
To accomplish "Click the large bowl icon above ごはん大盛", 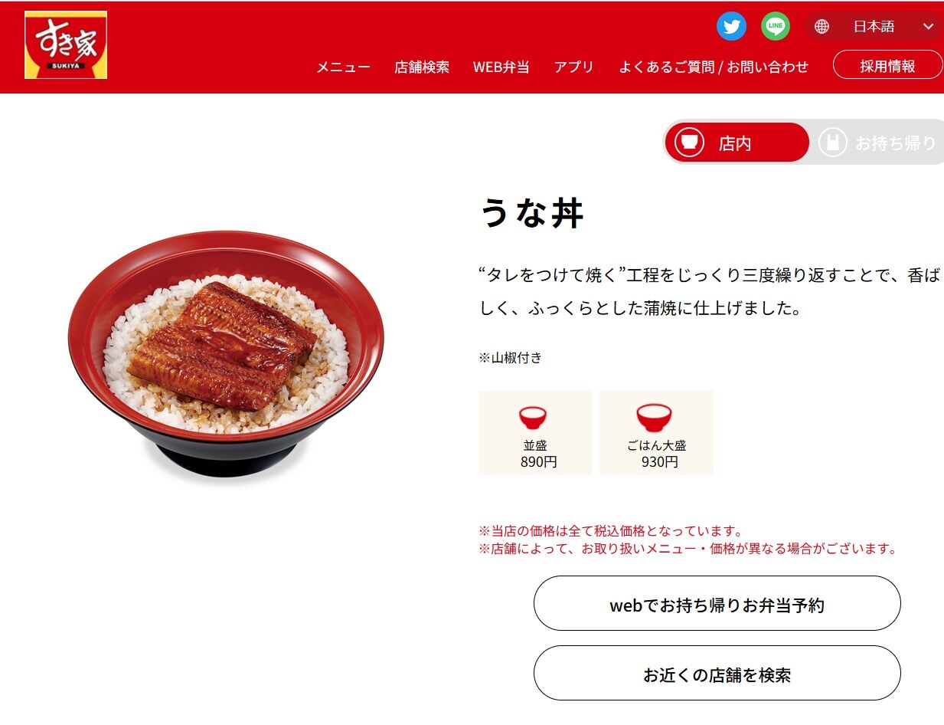I will tap(655, 418).
